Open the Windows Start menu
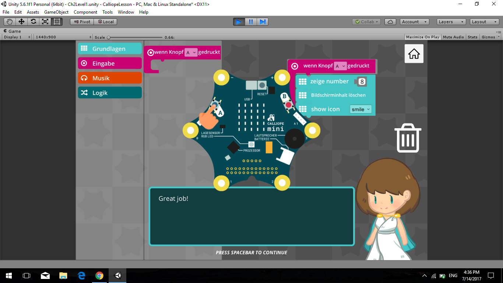The image size is (503, 283). [9, 276]
